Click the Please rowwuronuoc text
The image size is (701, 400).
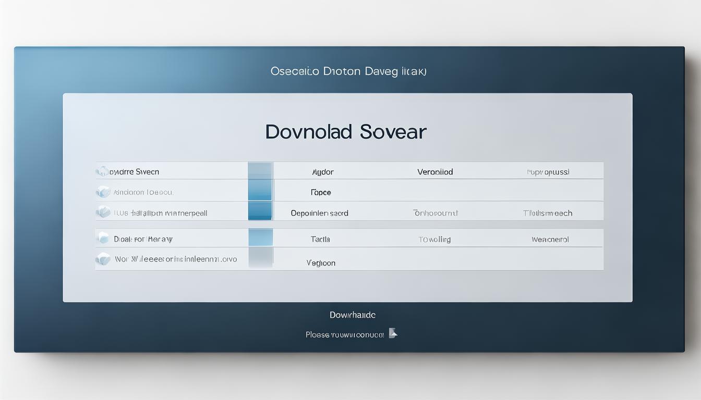(345, 335)
